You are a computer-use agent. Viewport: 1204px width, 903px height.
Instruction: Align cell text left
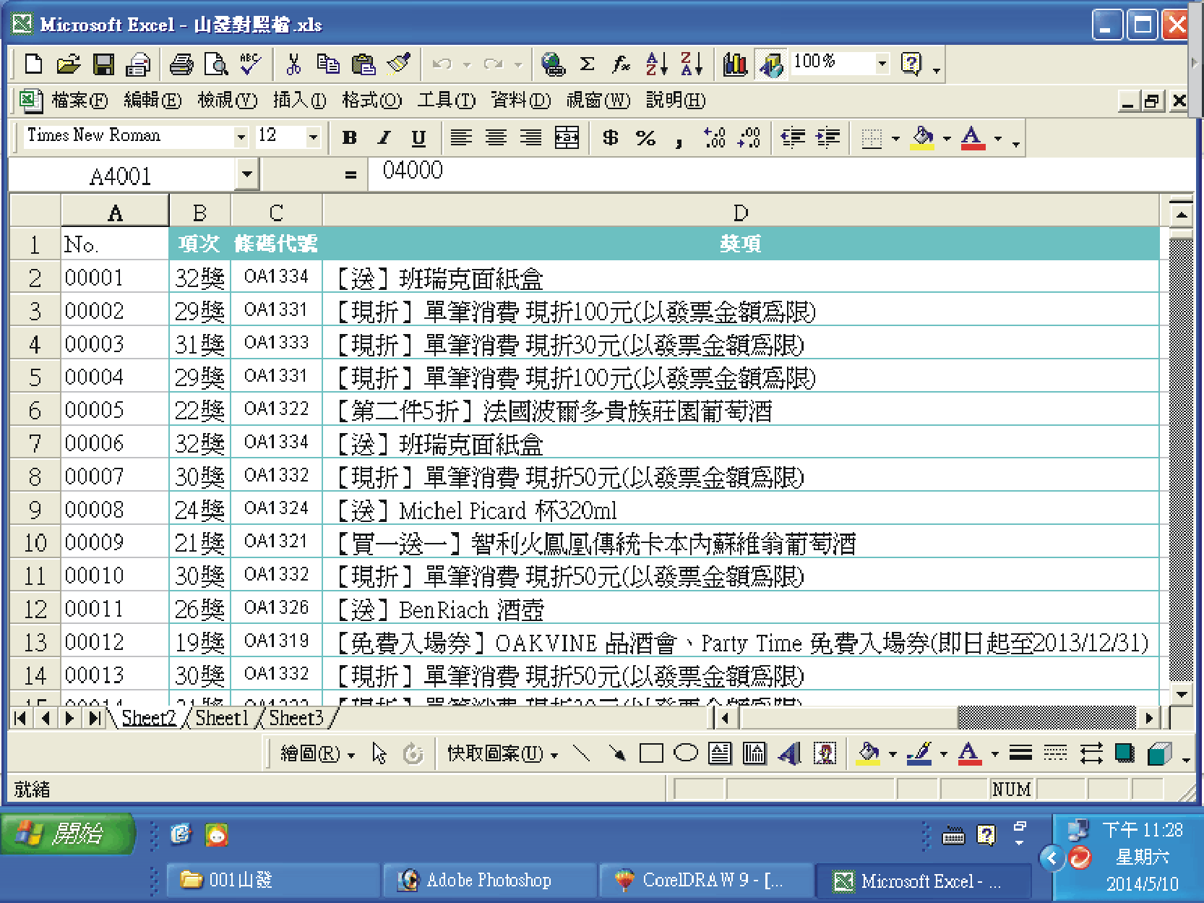point(461,137)
